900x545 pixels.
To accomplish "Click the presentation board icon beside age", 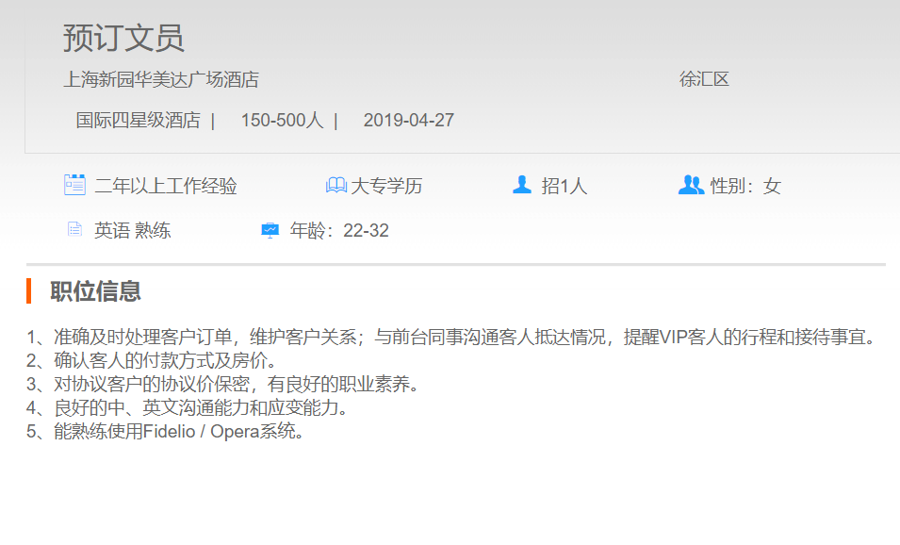I will (x=270, y=230).
